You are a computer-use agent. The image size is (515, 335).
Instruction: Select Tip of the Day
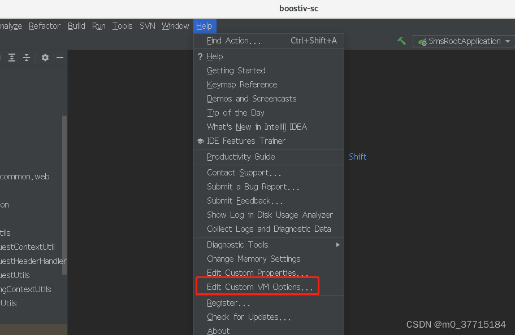236,112
